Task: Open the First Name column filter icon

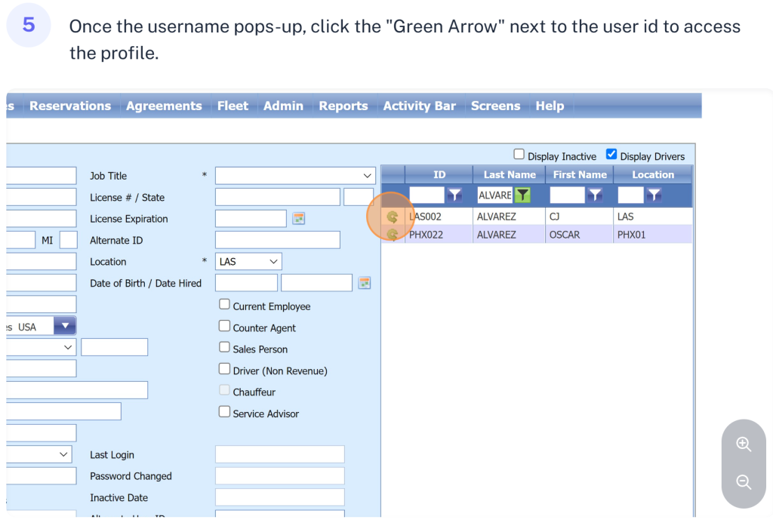Action: [x=595, y=195]
